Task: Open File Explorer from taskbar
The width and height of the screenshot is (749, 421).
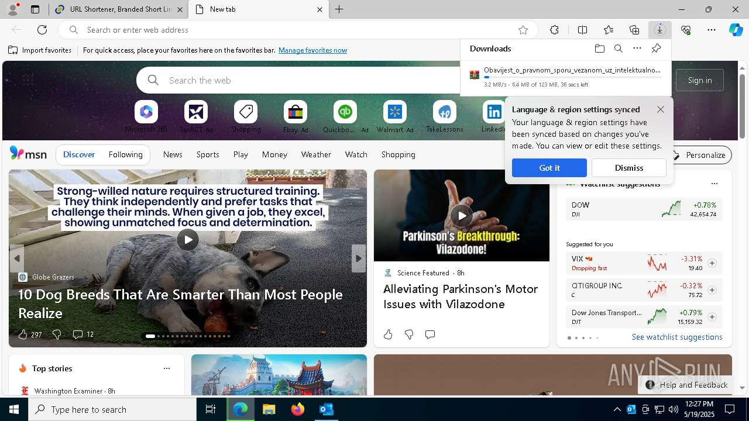Action: (269, 409)
